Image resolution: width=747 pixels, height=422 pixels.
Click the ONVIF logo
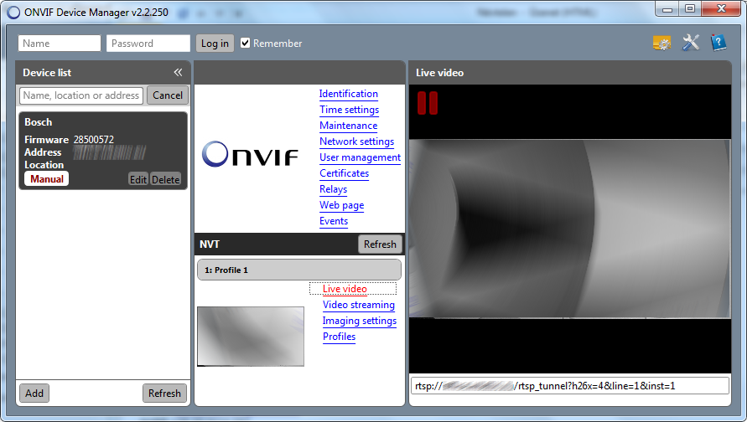click(250, 154)
